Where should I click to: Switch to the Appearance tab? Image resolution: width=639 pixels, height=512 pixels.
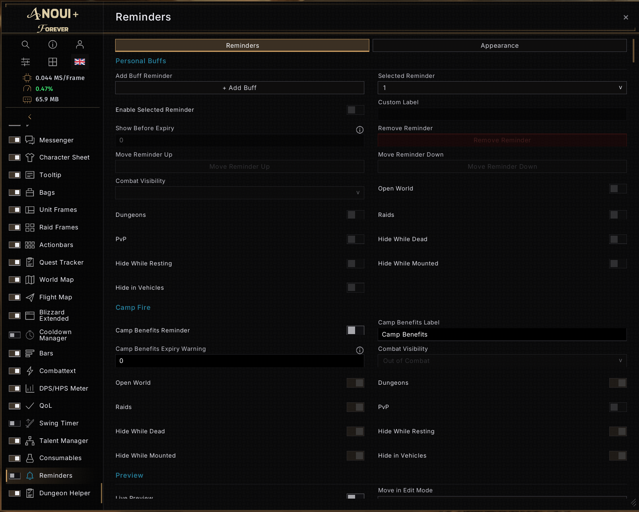click(x=500, y=45)
